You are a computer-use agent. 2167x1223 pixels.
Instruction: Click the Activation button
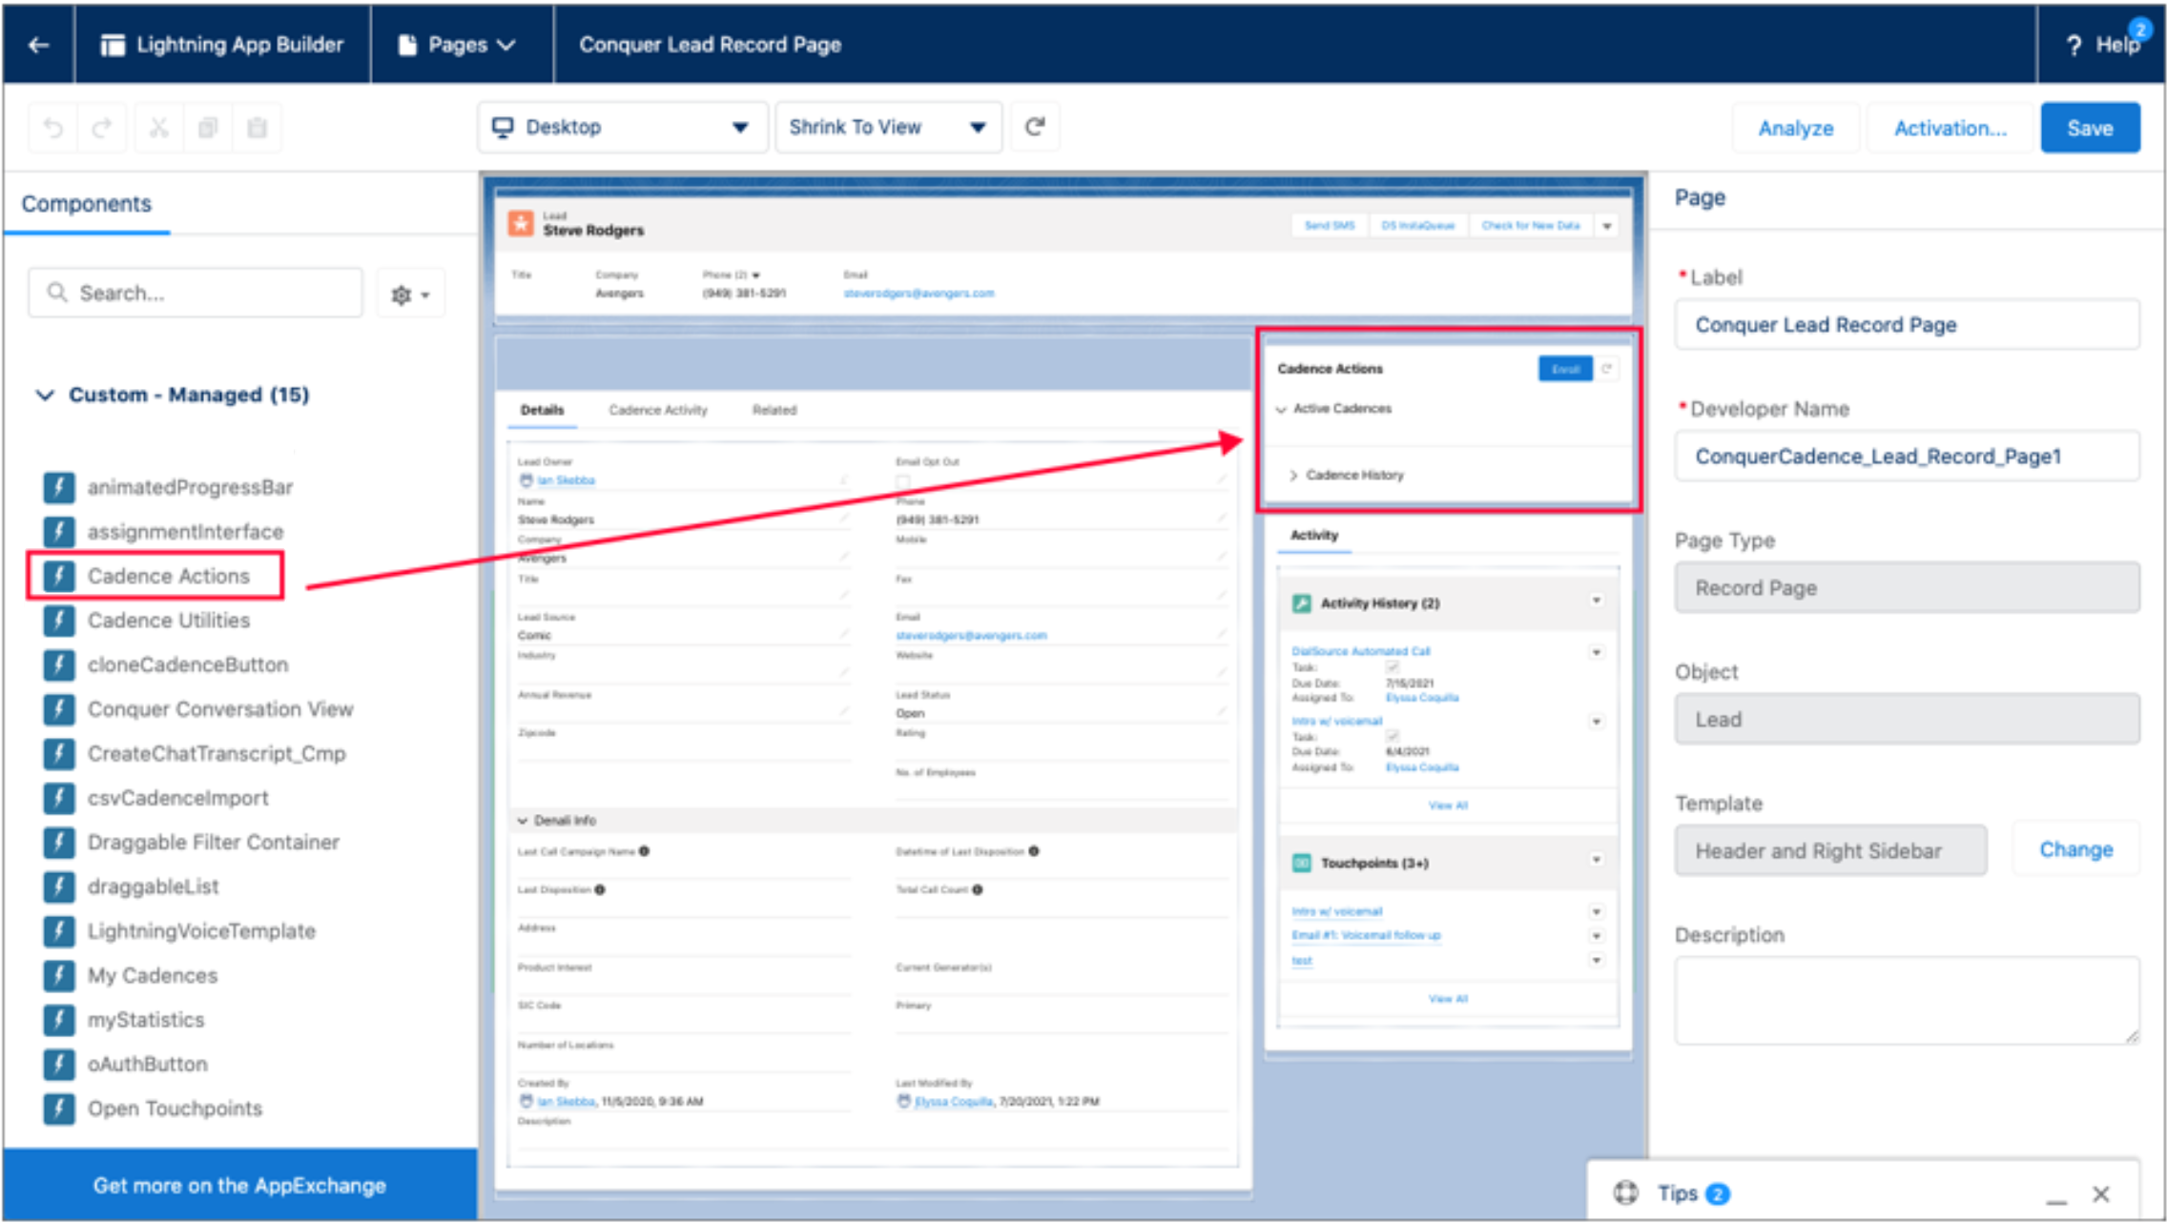click(x=1950, y=128)
